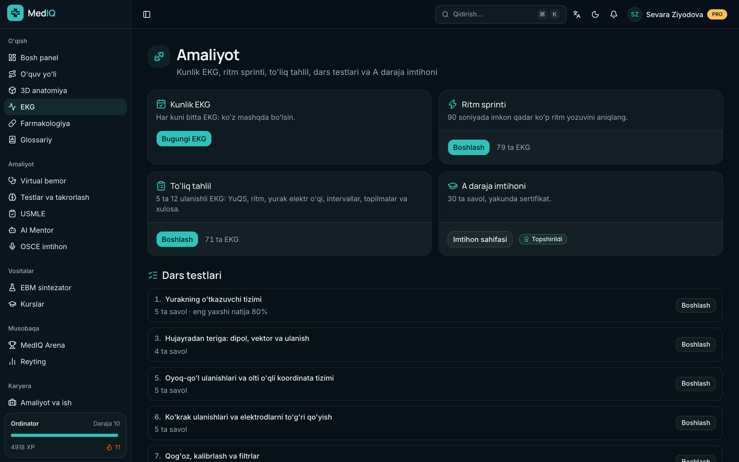Open Imtihon sahifasi button
The width and height of the screenshot is (739, 462).
pyautogui.click(x=480, y=239)
